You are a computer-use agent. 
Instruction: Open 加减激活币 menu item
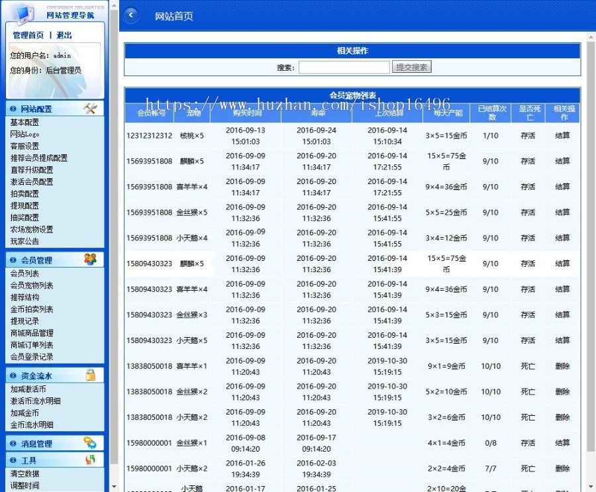[x=28, y=389]
